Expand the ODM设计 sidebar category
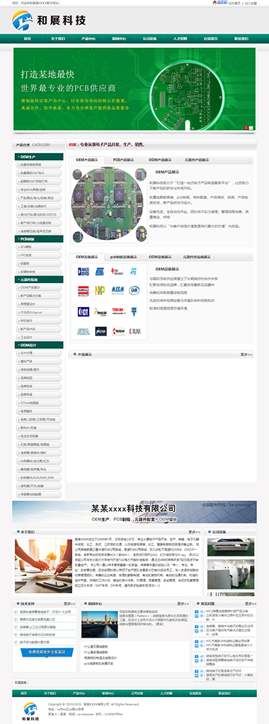Image resolution: width=269 pixels, height=724 pixels. 39,345
